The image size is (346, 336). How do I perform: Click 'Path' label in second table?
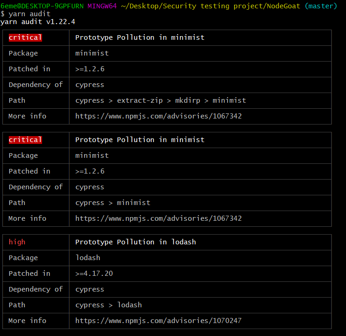[x=17, y=203]
